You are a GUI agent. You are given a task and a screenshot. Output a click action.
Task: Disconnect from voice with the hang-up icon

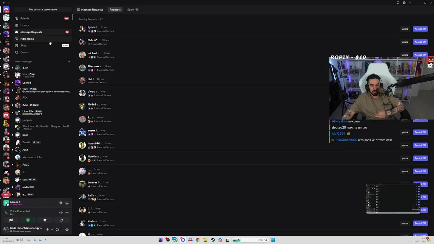click(x=67, y=212)
